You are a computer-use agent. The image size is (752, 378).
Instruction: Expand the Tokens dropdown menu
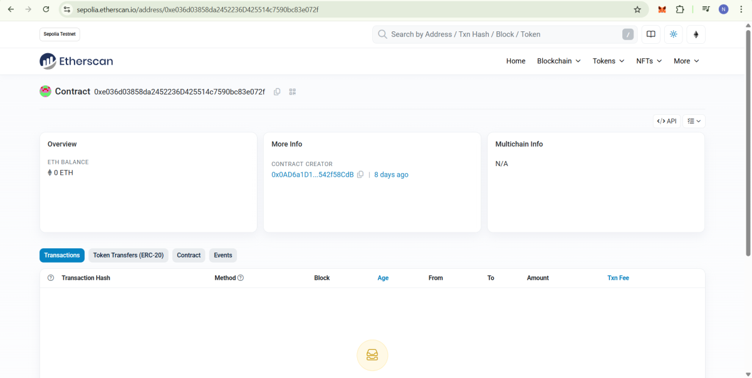click(608, 61)
